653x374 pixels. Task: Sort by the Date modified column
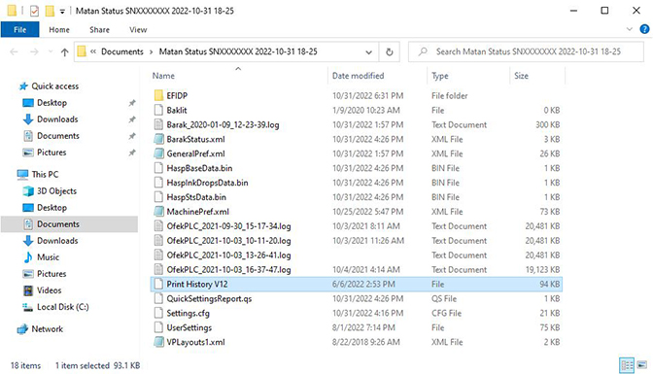[359, 76]
